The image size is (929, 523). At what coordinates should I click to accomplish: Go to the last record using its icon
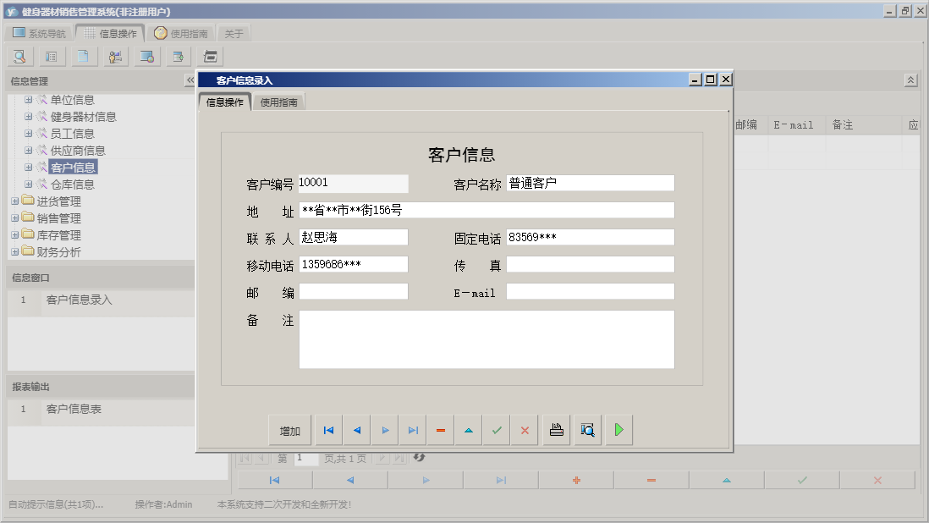pyautogui.click(x=413, y=430)
